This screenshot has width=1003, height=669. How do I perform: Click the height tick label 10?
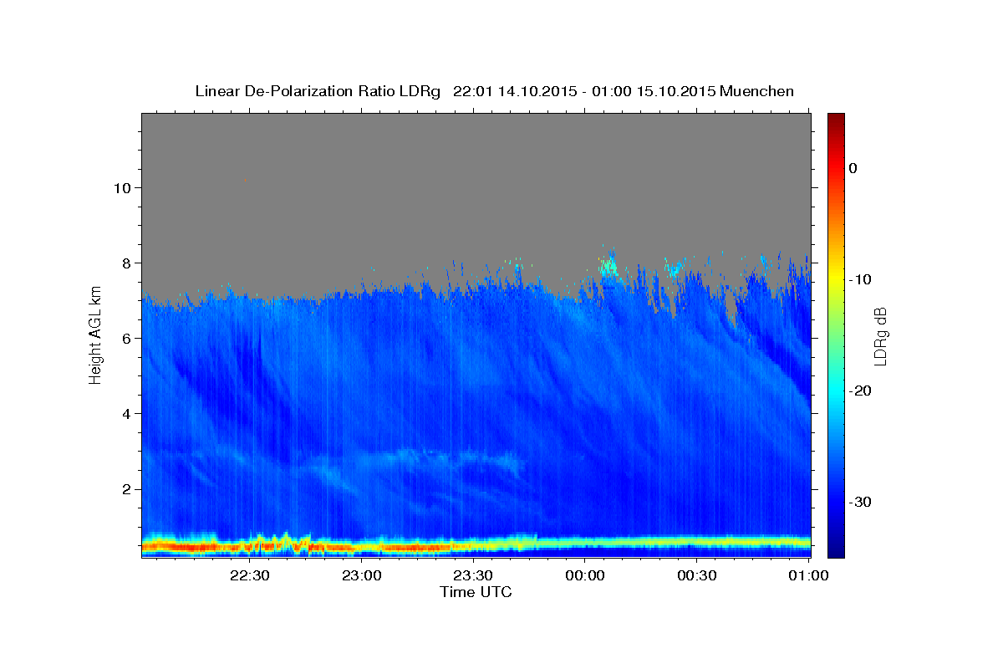click(x=121, y=187)
